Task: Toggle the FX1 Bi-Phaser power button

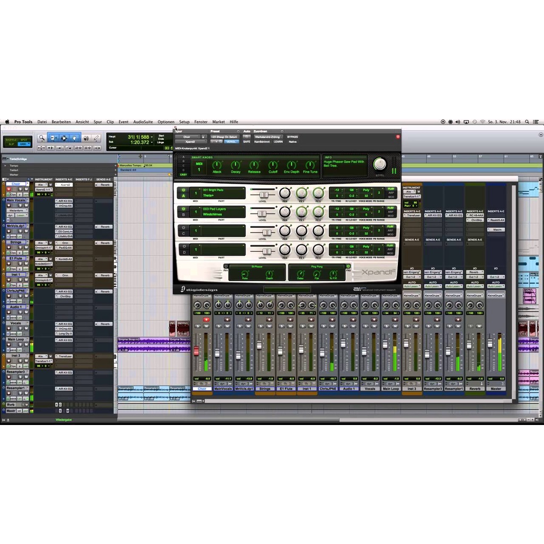Action: [226, 267]
